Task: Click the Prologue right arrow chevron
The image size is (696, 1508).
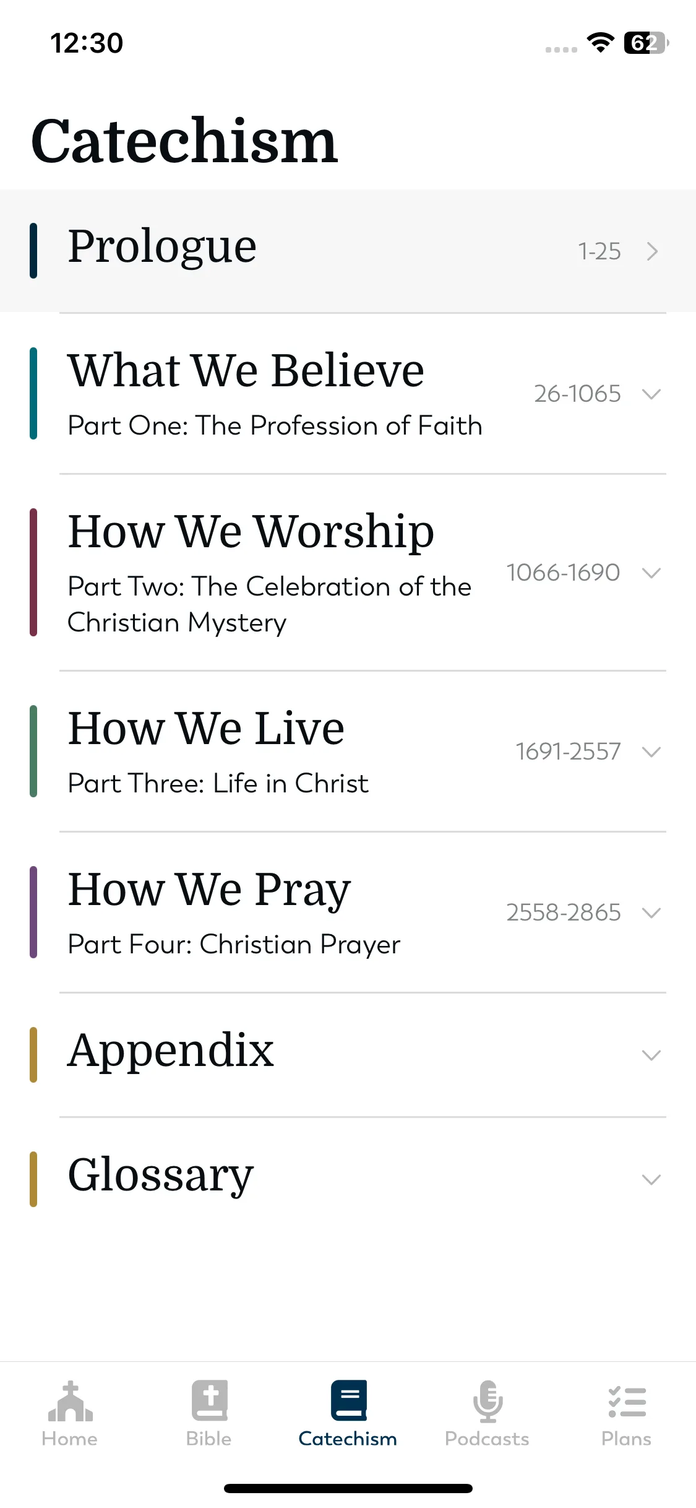Action: 652,251
